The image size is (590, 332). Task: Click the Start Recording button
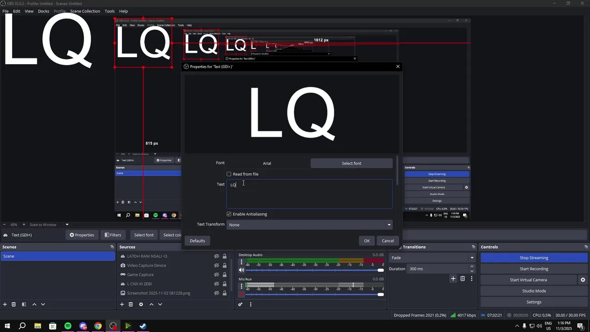(x=534, y=269)
